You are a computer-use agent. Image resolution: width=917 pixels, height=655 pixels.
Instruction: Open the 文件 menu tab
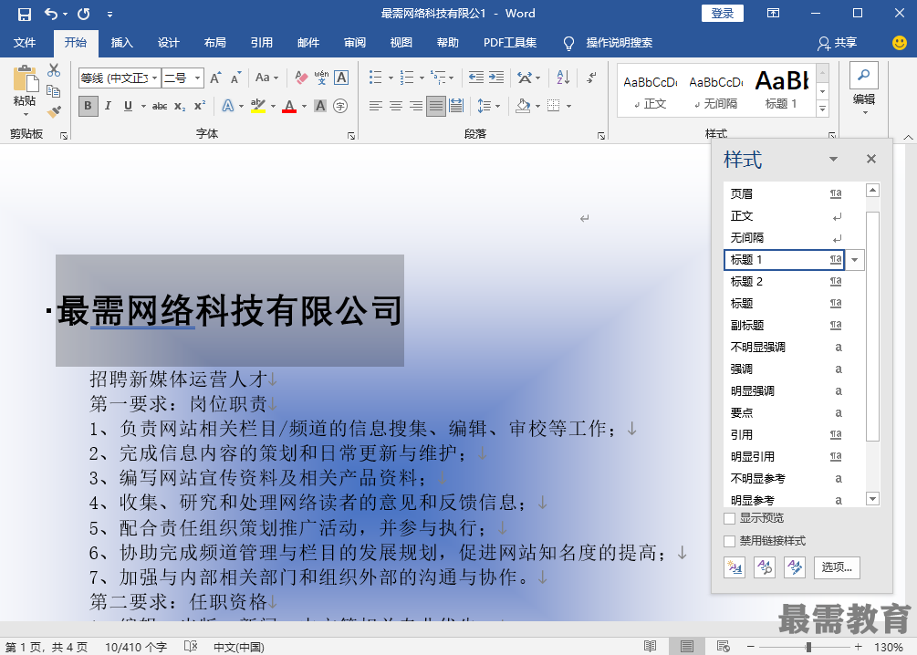click(x=25, y=43)
